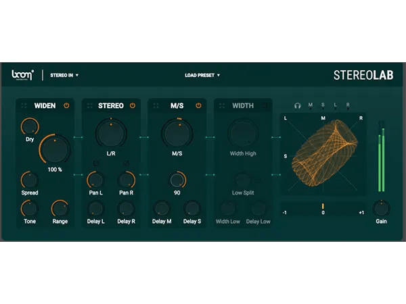
Task: Click the Width High knob
Action: [x=243, y=134]
